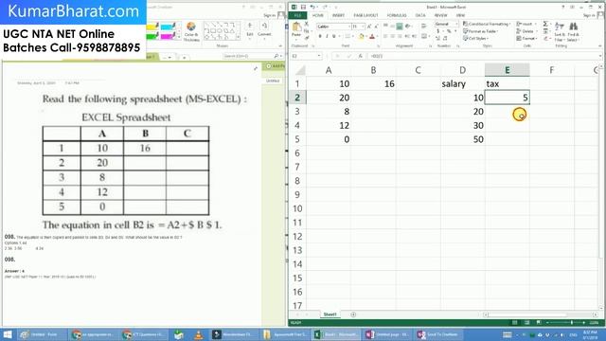Click the Merge & Center icon
The width and height of the screenshot is (606, 341).
click(x=424, y=36)
